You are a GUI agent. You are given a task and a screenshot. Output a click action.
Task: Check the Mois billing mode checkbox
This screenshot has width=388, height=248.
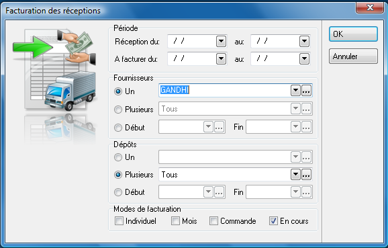coord(175,220)
